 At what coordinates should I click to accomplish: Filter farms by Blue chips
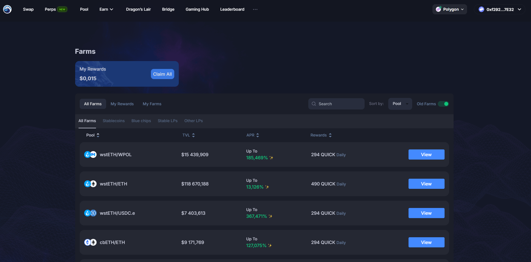point(141,121)
